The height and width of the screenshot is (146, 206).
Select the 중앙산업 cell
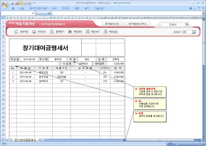click(44, 73)
